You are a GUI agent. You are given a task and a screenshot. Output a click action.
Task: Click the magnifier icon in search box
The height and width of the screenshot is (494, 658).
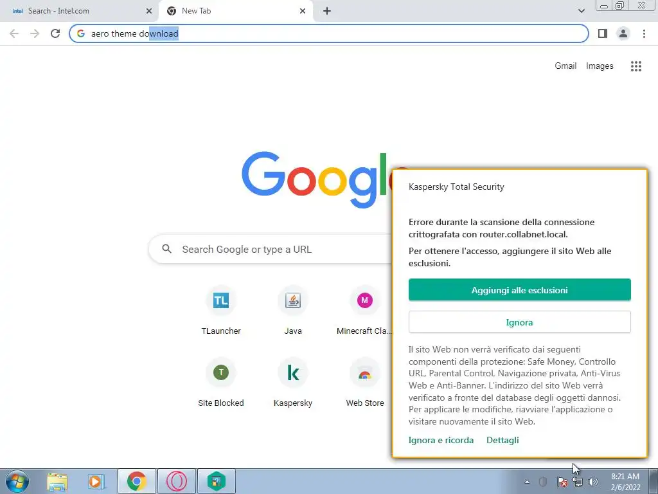[x=166, y=249]
